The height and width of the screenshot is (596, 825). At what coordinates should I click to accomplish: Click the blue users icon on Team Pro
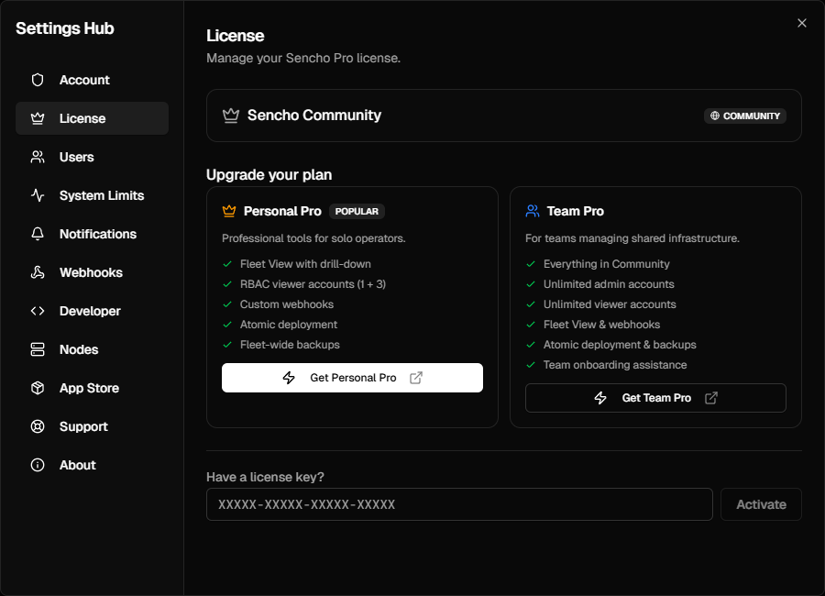(x=533, y=211)
